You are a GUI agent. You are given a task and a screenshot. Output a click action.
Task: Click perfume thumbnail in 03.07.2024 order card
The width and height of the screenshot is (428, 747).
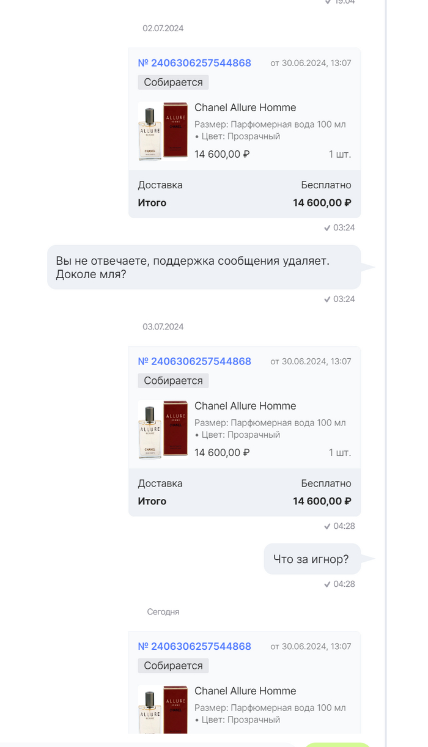tap(163, 430)
